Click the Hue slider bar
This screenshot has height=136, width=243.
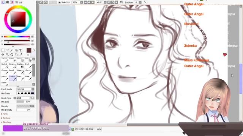tap(17, 37)
